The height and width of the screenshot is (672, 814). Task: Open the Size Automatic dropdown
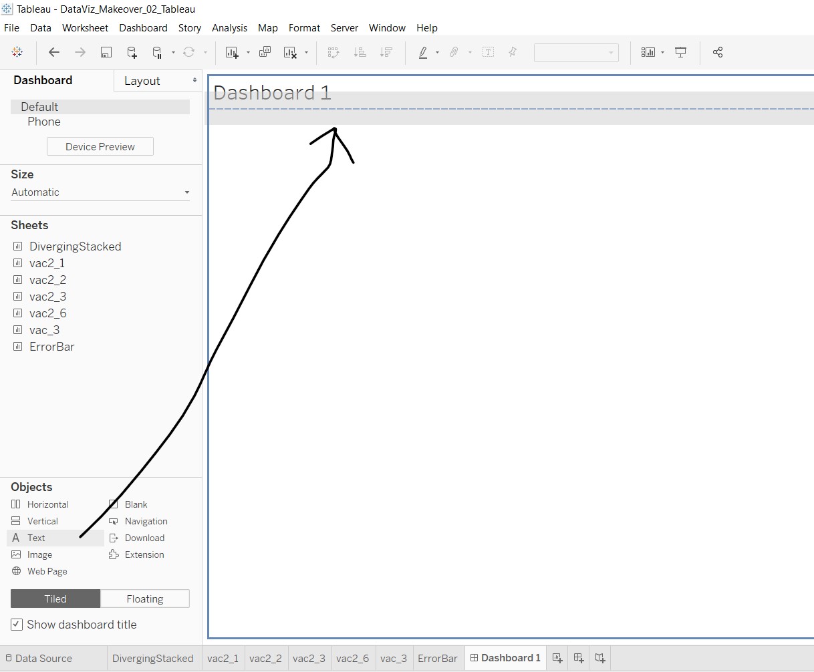[x=100, y=192]
